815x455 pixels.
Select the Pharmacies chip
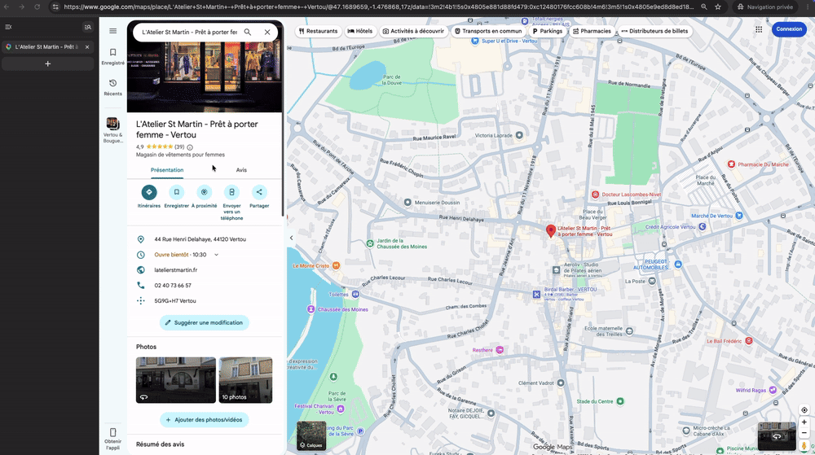(592, 31)
